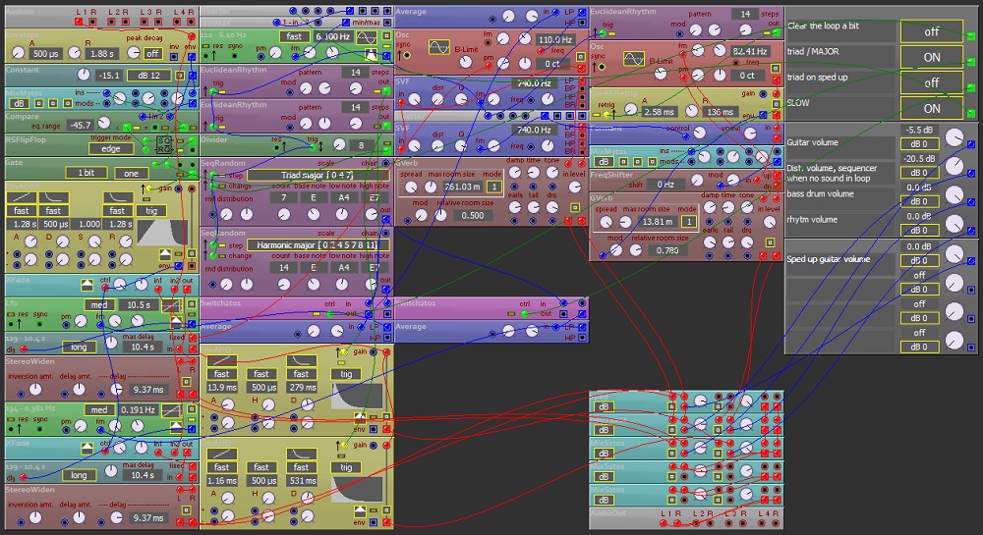Click the AudioIn L1 red connector
This screenshot has width=983, height=535.
(x=79, y=22)
